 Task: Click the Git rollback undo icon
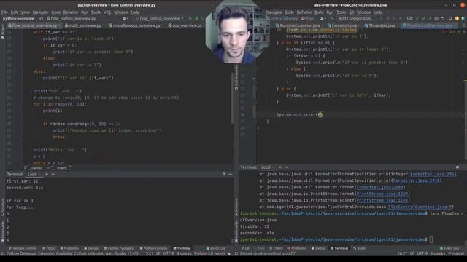(443, 18)
